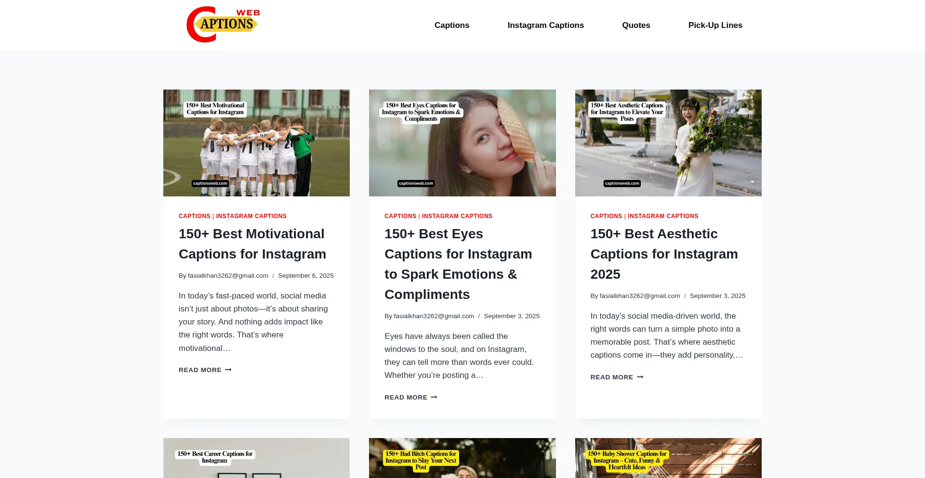Click Read More under Aesthetic Captions post

[617, 377]
